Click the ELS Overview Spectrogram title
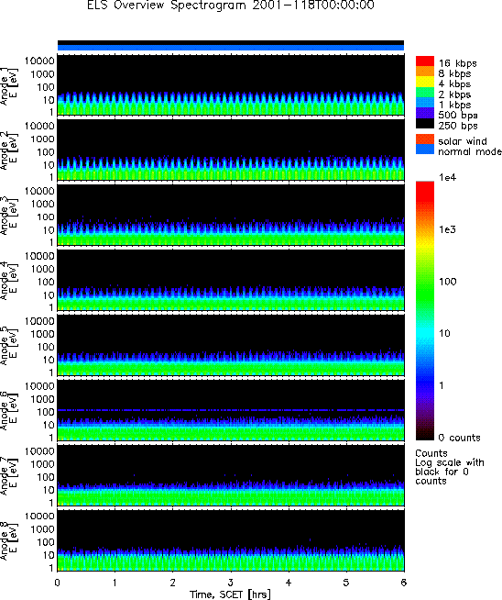 point(231,6)
